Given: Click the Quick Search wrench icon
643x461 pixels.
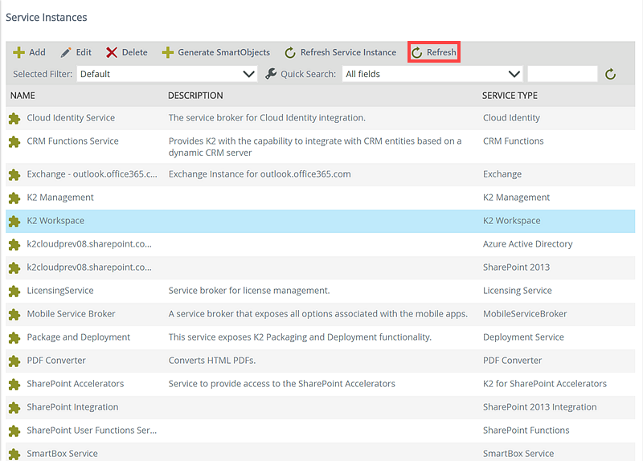Looking at the screenshot, I should tap(271, 74).
